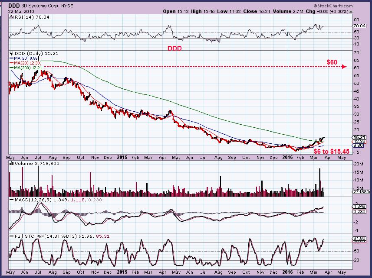The image size is (372, 278).
Task: Click the red DDD annotation above the price panel
Action: tap(174, 48)
